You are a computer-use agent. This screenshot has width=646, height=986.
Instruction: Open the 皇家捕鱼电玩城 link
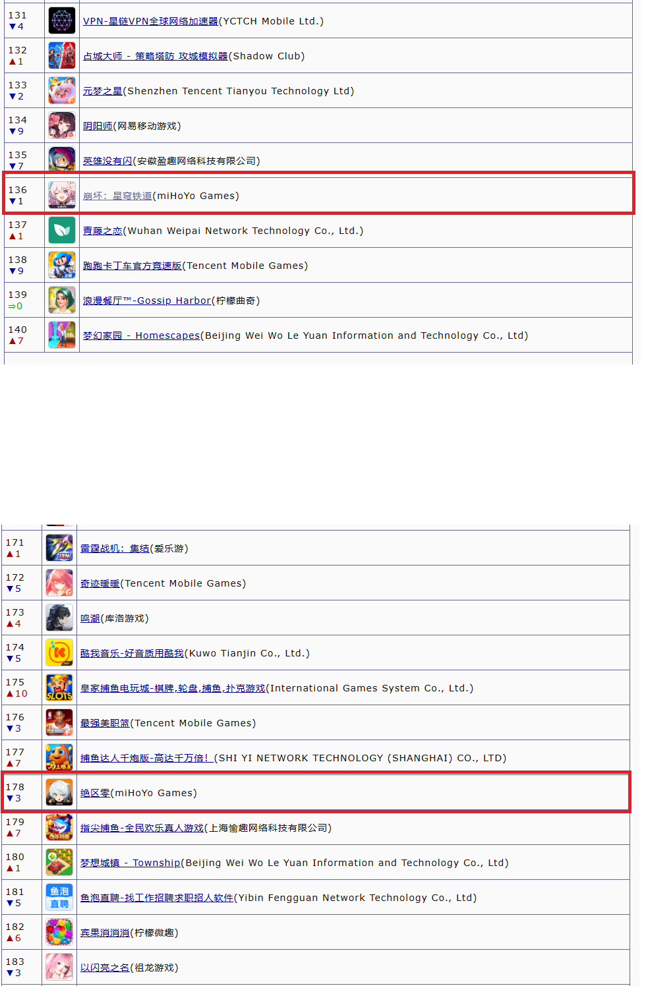(x=173, y=688)
